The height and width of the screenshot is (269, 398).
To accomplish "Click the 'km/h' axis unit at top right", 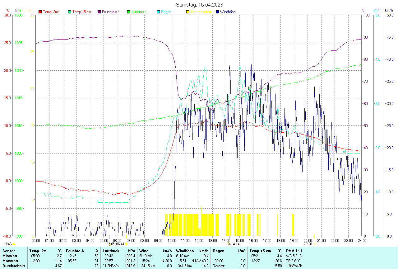I will click(389, 10).
